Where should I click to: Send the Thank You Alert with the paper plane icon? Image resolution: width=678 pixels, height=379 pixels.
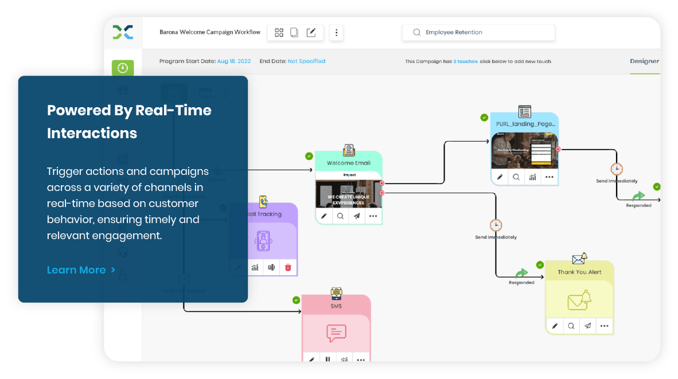[587, 326]
